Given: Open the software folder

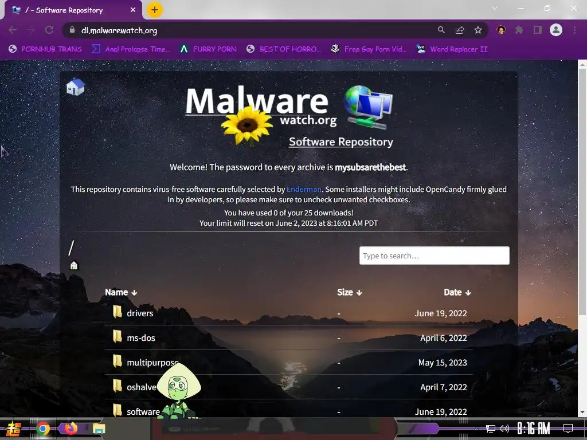Looking at the screenshot, I should point(143,411).
